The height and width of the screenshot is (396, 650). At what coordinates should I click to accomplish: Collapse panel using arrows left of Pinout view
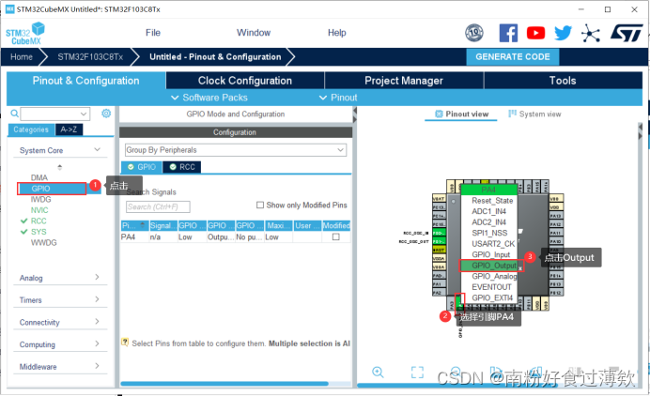coord(354,114)
